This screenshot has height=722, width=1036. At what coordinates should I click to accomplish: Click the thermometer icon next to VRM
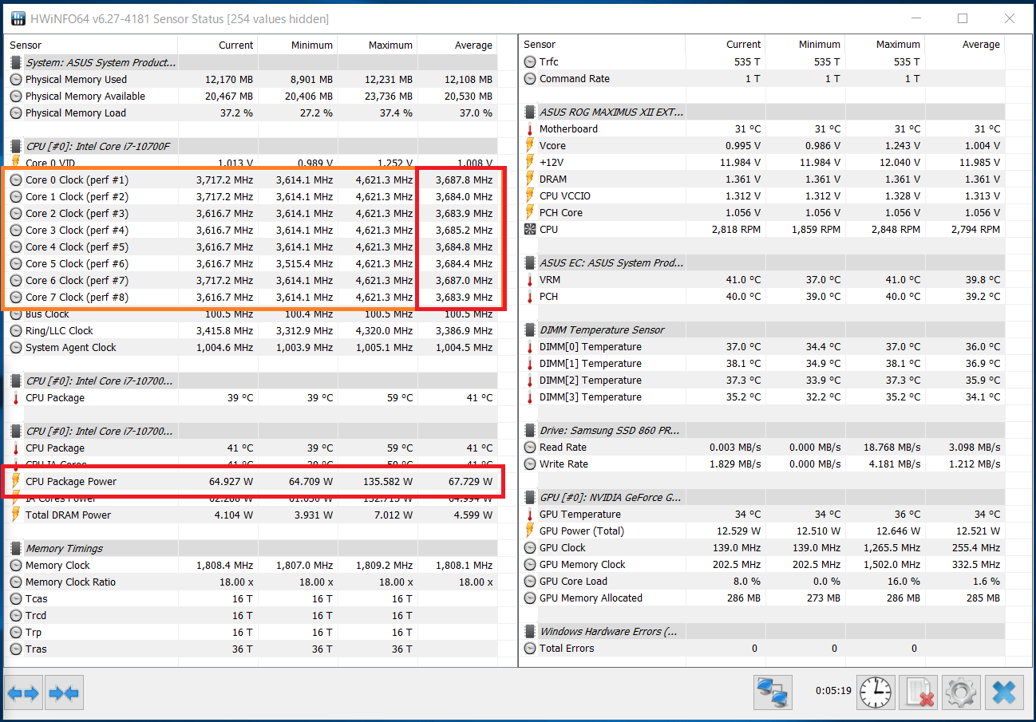click(530, 279)
